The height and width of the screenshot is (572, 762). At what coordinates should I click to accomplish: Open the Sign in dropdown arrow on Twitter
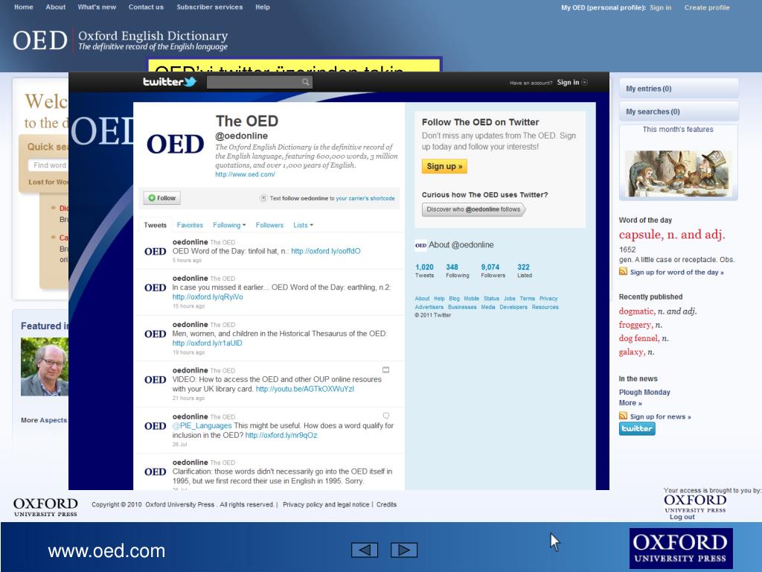click(x=585, y=82)
